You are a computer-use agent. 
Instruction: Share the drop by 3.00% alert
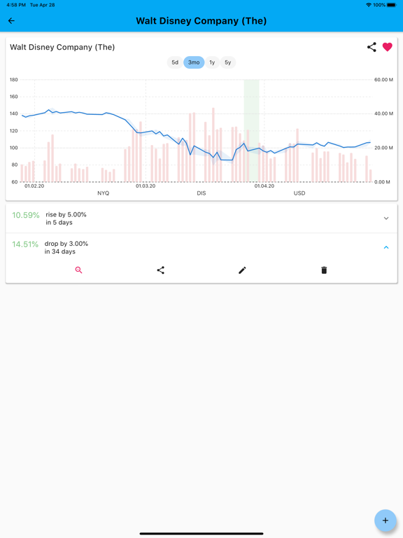pos(161,270)
